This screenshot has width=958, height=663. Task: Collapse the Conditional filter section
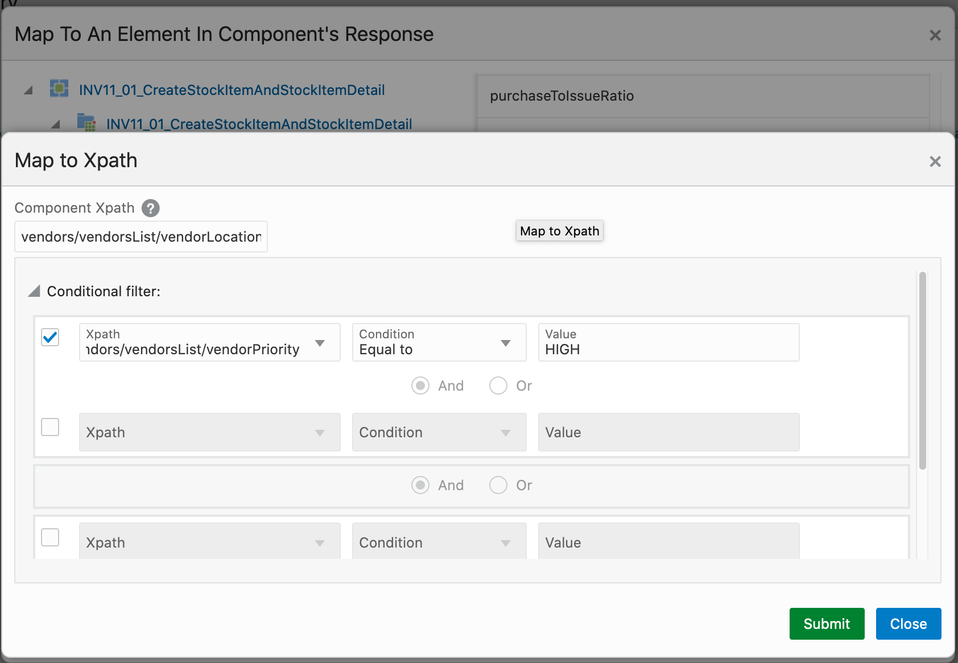34,291
